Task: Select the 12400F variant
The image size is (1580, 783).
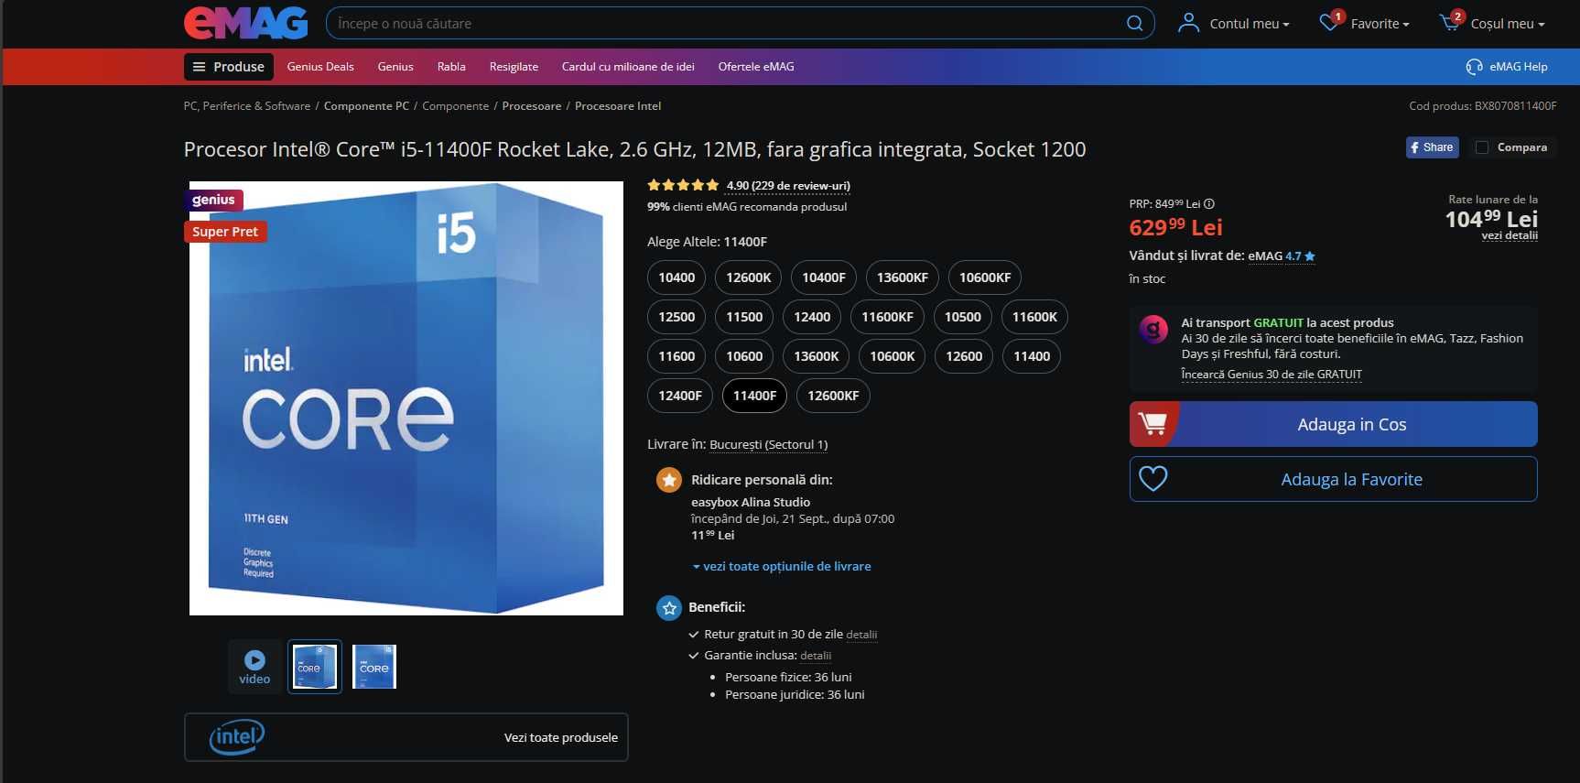Action: (x=680, y=396)
